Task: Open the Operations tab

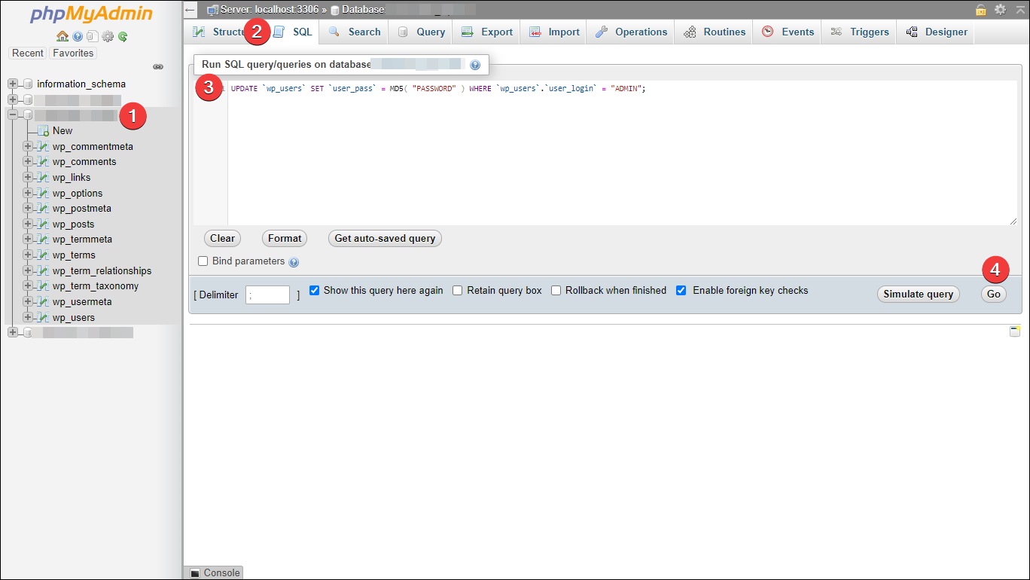Action: point(631,32)
